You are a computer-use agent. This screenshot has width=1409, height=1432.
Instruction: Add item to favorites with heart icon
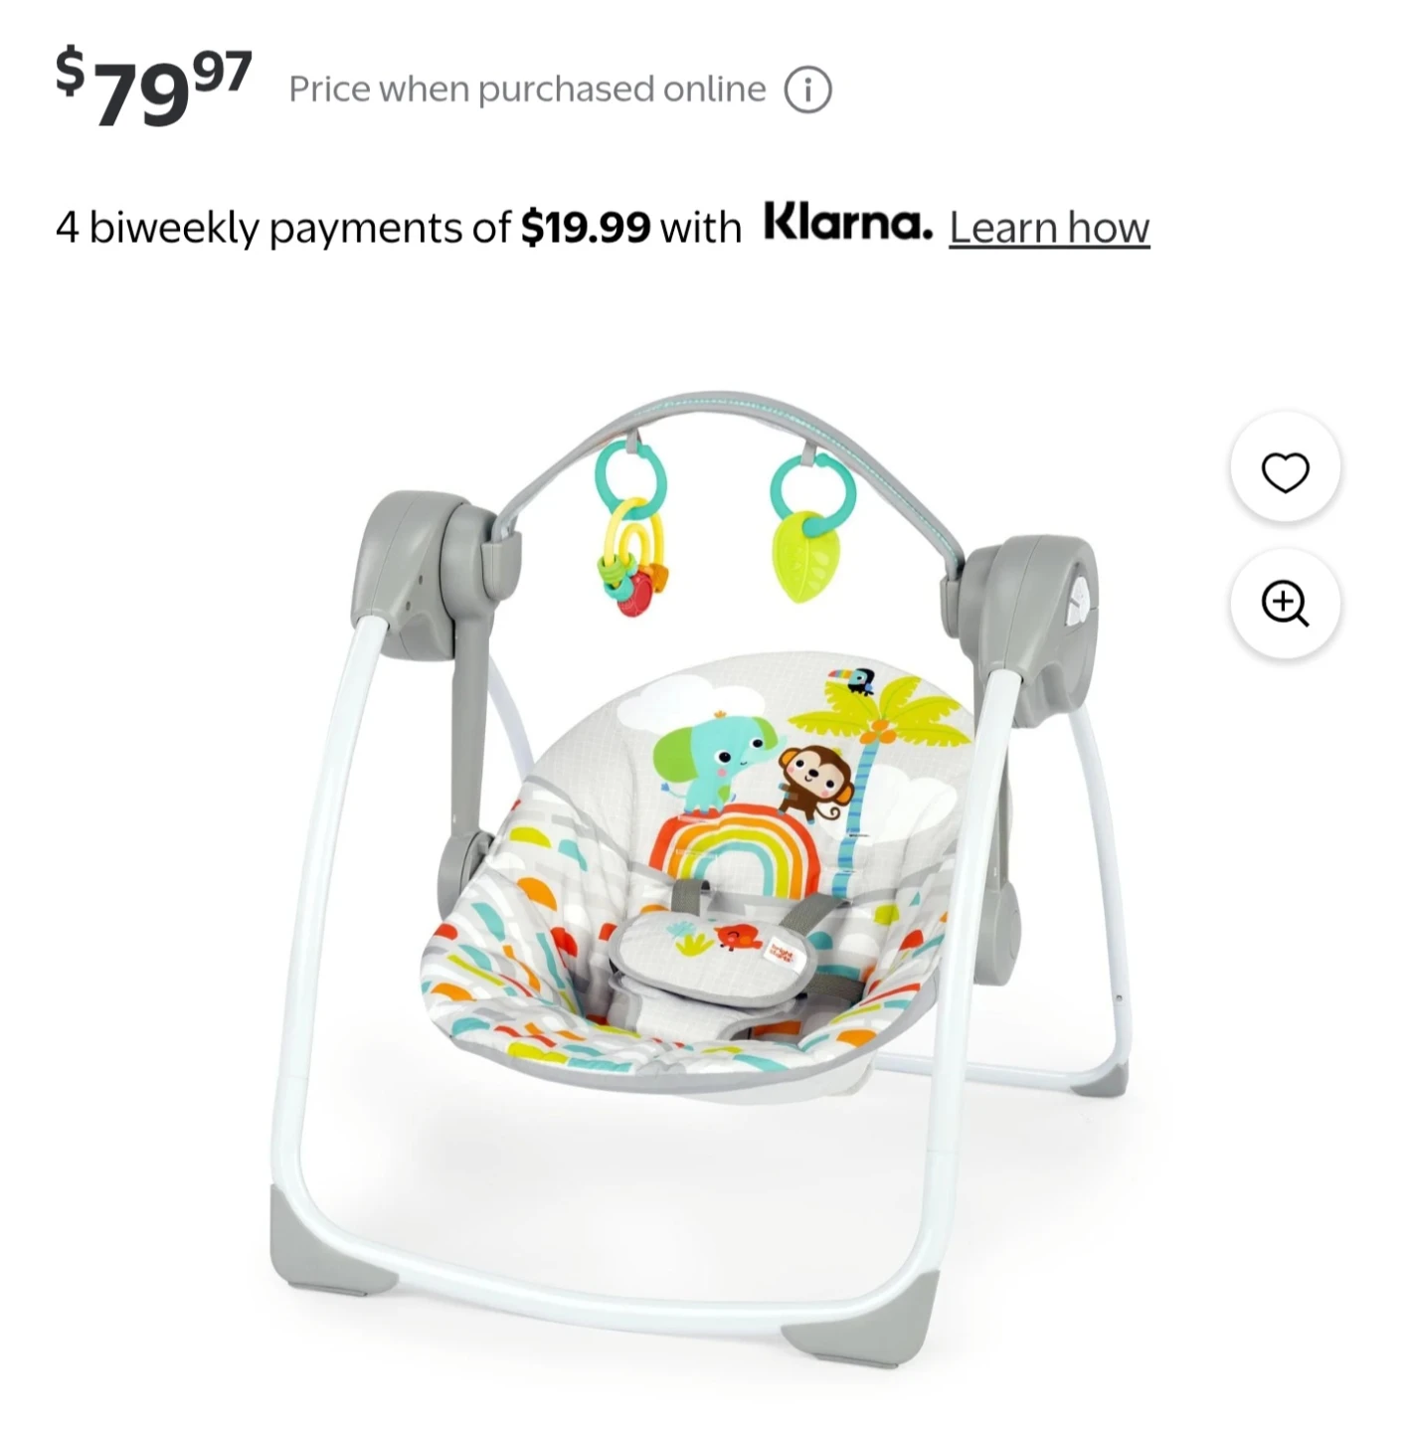[1285, 470]
